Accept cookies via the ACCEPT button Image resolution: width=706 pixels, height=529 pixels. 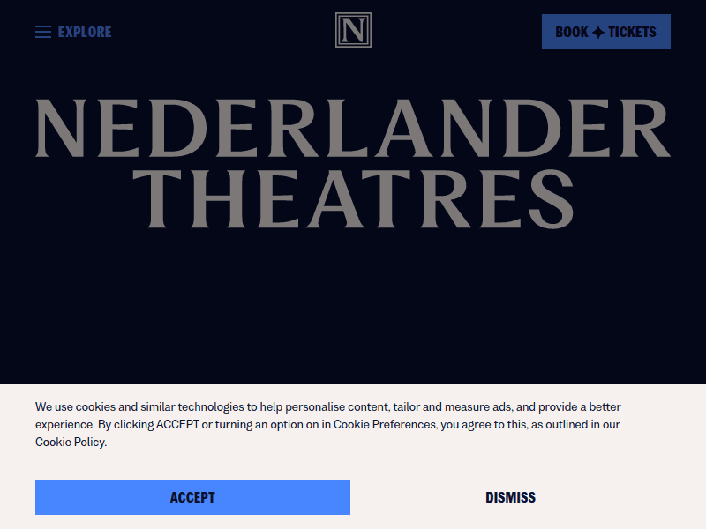coord(192,496)
